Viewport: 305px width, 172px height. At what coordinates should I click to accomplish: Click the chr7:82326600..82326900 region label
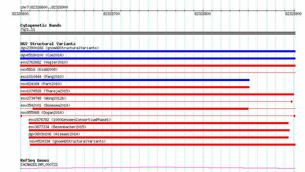pyautogui.click(x=44, y=7)
